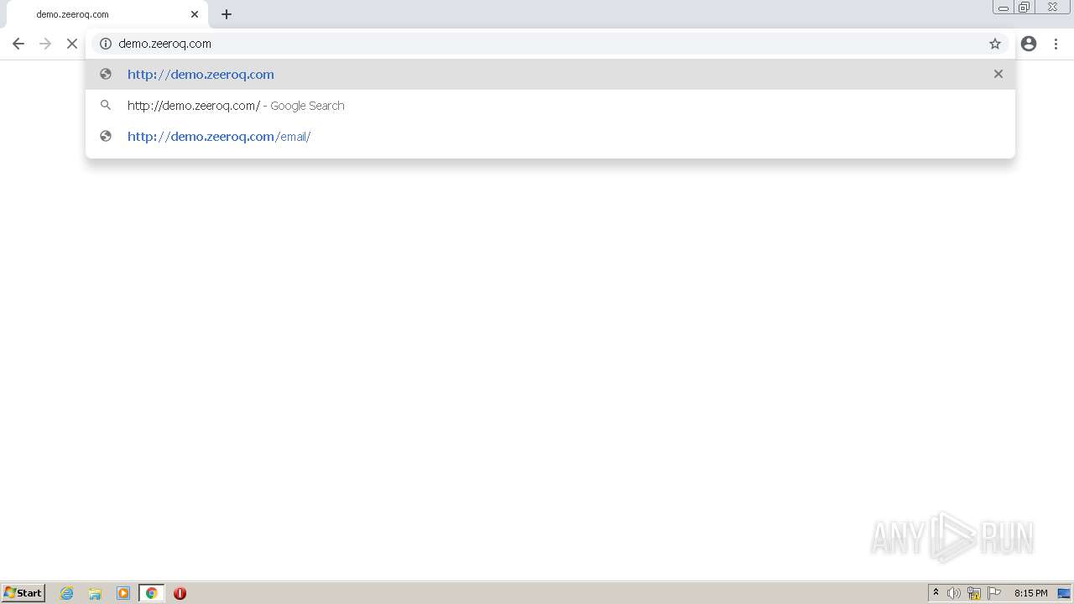Launch Internet Explorer from taskbar

67,593
